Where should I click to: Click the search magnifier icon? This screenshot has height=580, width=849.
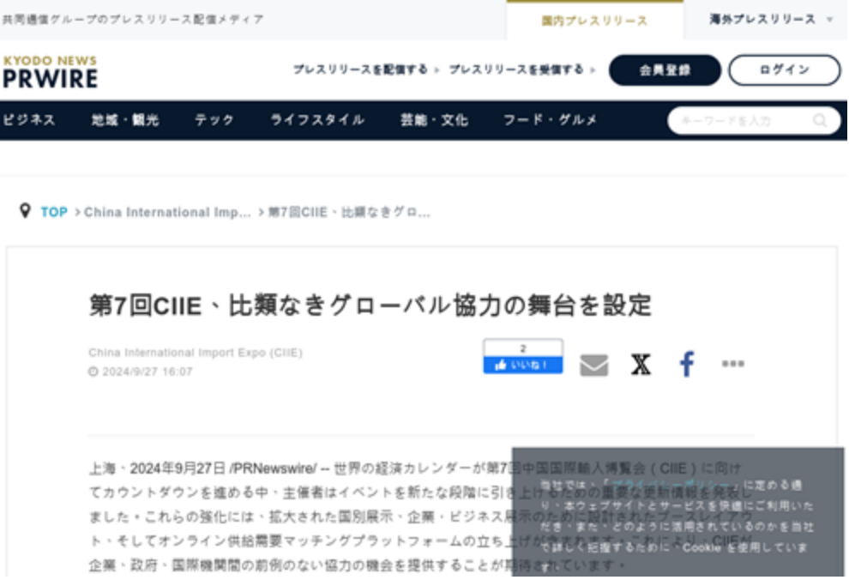coord(821,121)
